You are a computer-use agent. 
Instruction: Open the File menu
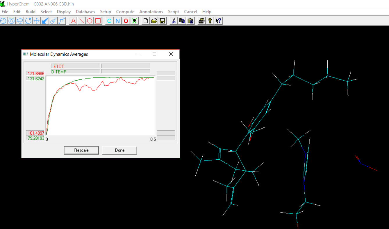coord(5,12)
